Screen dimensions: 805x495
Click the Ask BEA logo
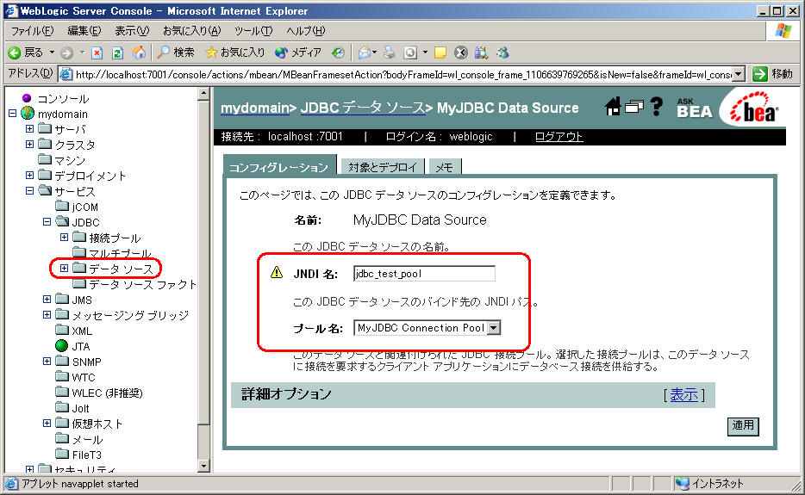(694, 106)
